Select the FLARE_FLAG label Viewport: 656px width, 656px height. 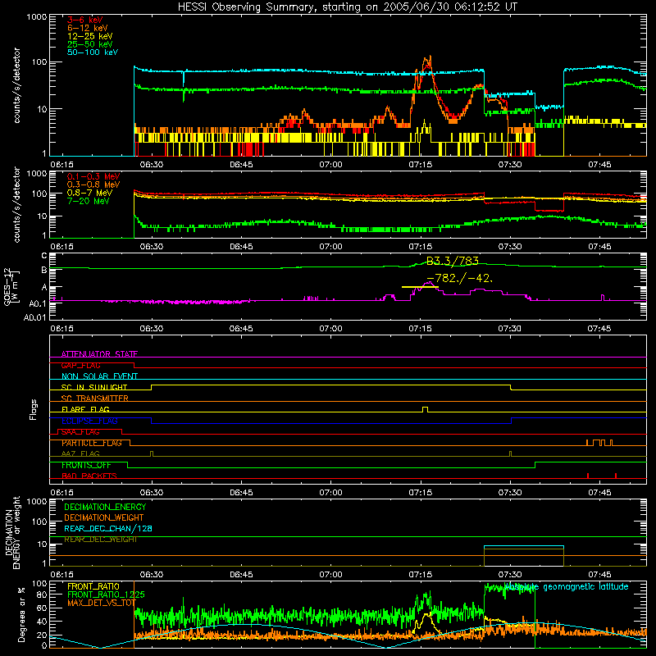point(85,409)
